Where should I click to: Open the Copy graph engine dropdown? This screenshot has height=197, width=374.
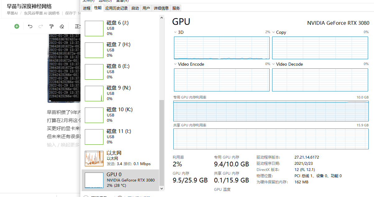(274, 32)
